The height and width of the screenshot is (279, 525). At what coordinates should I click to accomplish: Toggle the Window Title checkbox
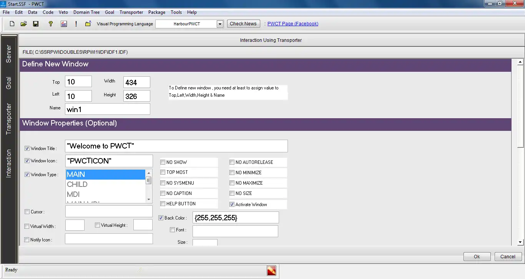(27, 149)
